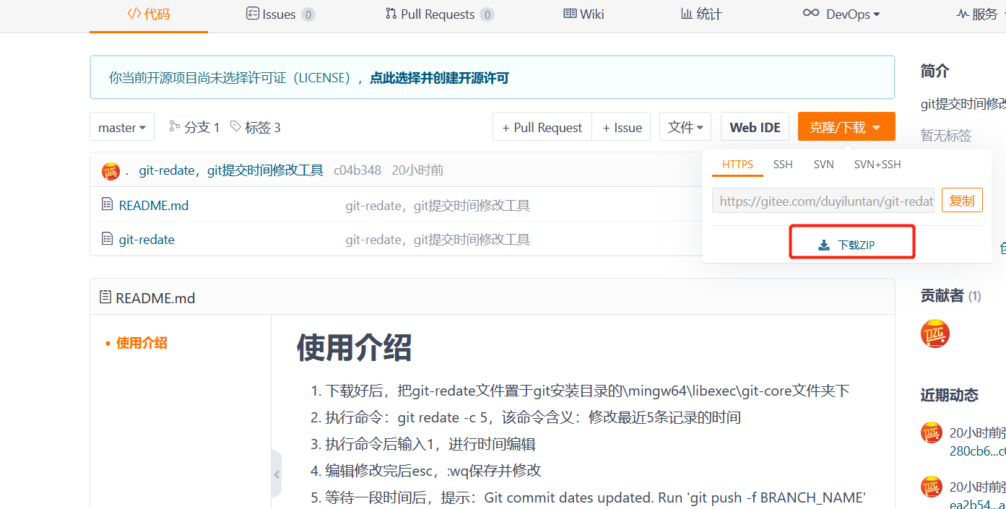Image resolution: width=1006 pixels, height=509 pixels.
Task: Open the latest commit message link
Action: [x=231, y=170]
